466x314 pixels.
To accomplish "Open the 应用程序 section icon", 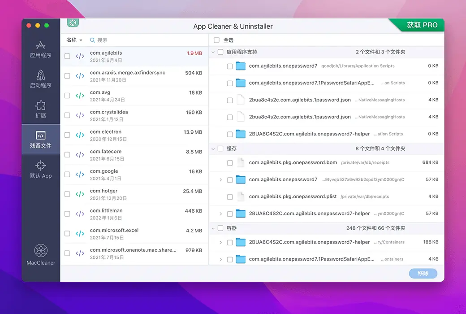I will coord(41,45).
